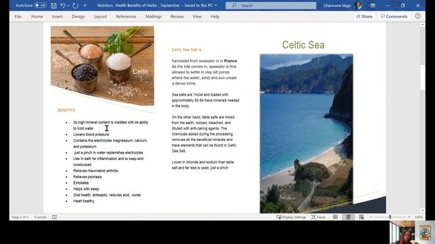The height and width of the screenshot is (244, 435).
Task: Click the 'Helps with sleep' bullet
Action: point(86,189)
